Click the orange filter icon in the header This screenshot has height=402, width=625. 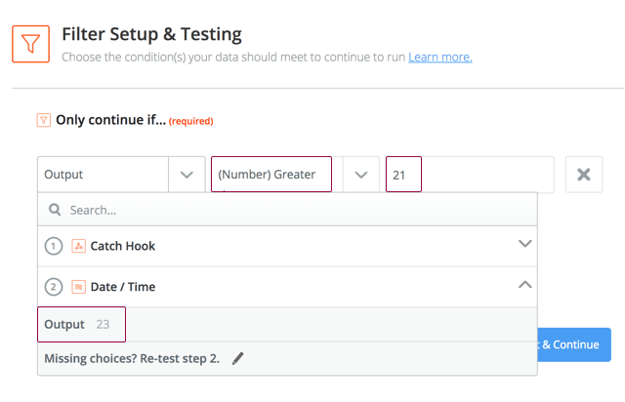click(30, 43)
